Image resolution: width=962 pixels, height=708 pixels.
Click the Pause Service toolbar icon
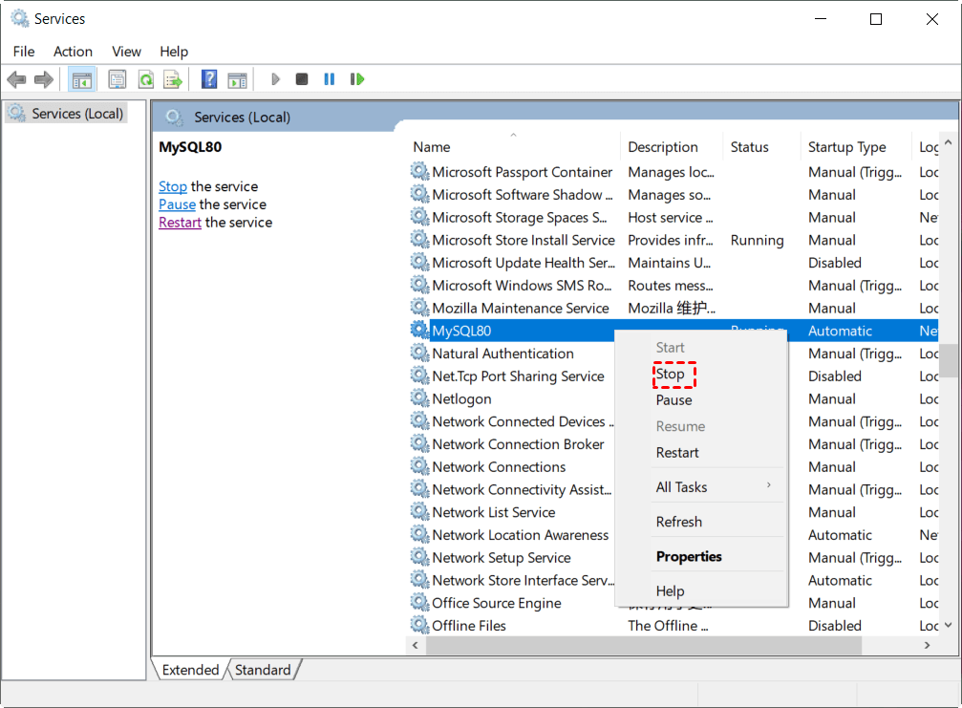330,79
